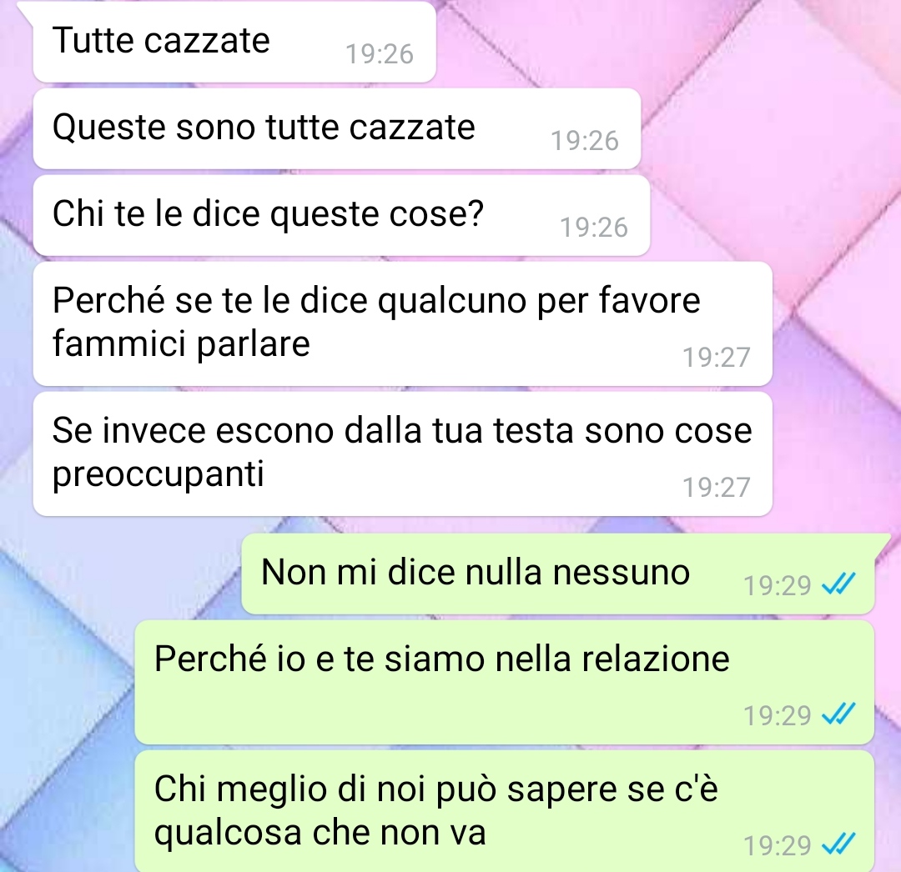Tap the 19:26 timestamp on 'Queste sono tutte cazzate'

(584, 141)
